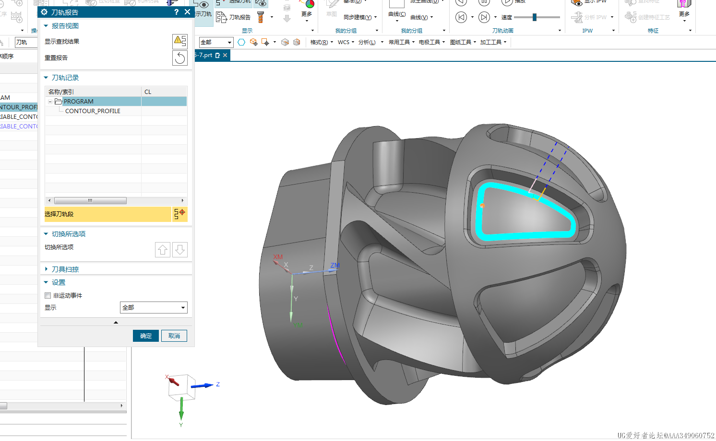Open the 加工工具 menu
716x441 pixels.
coord(493,42)
